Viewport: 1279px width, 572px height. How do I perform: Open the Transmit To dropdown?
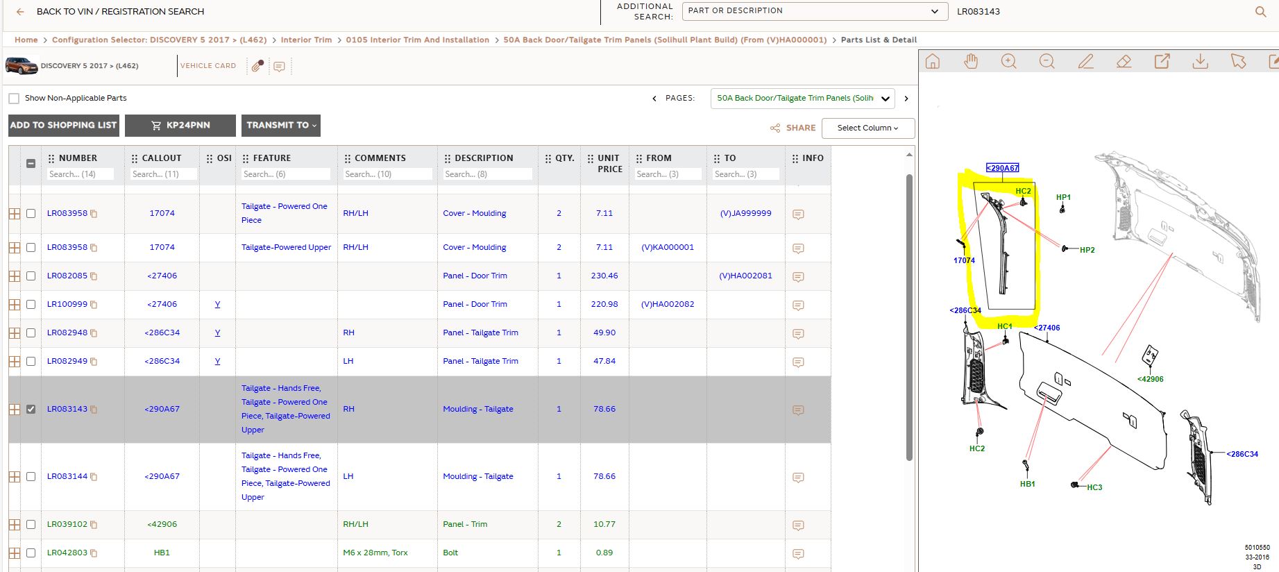pos(281,126)
